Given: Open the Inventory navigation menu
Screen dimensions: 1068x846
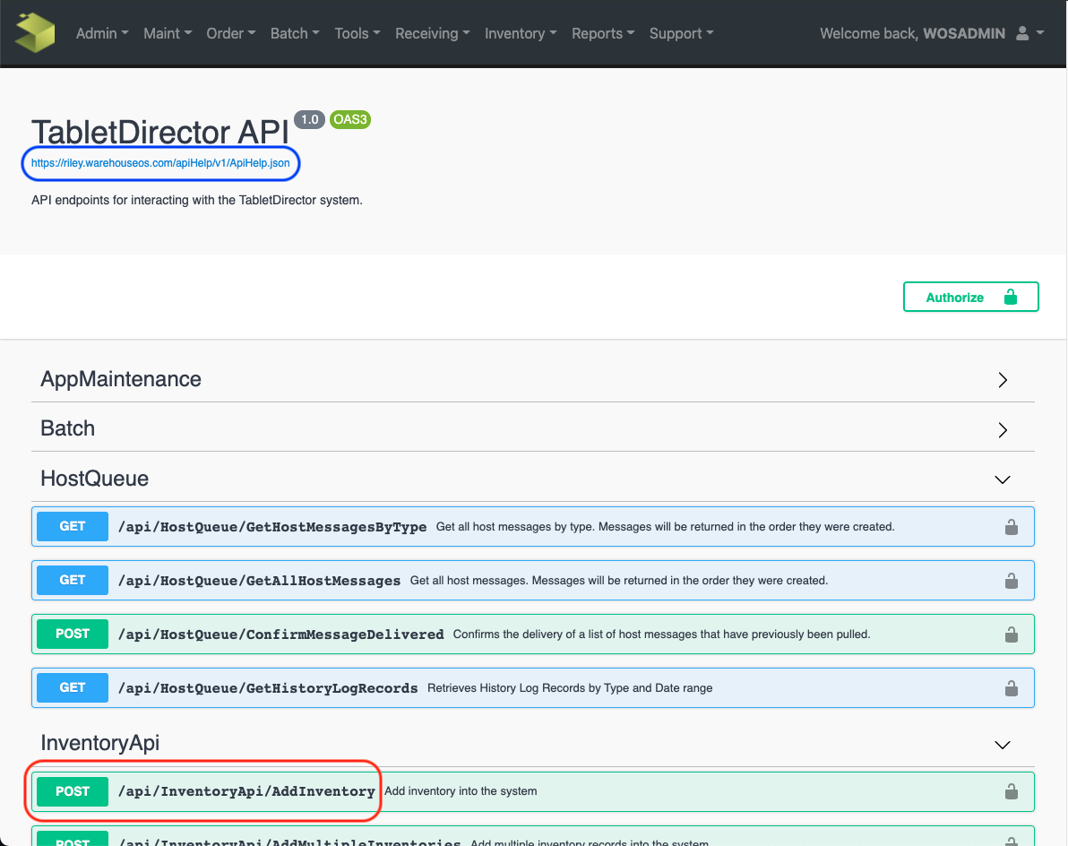Looking at the screenshot, I should (x=521, y=33).
